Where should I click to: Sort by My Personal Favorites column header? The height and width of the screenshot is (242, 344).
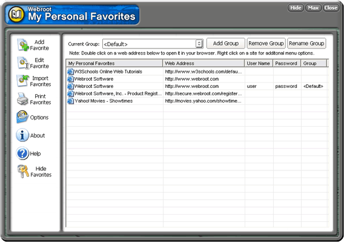pos(114,63)
